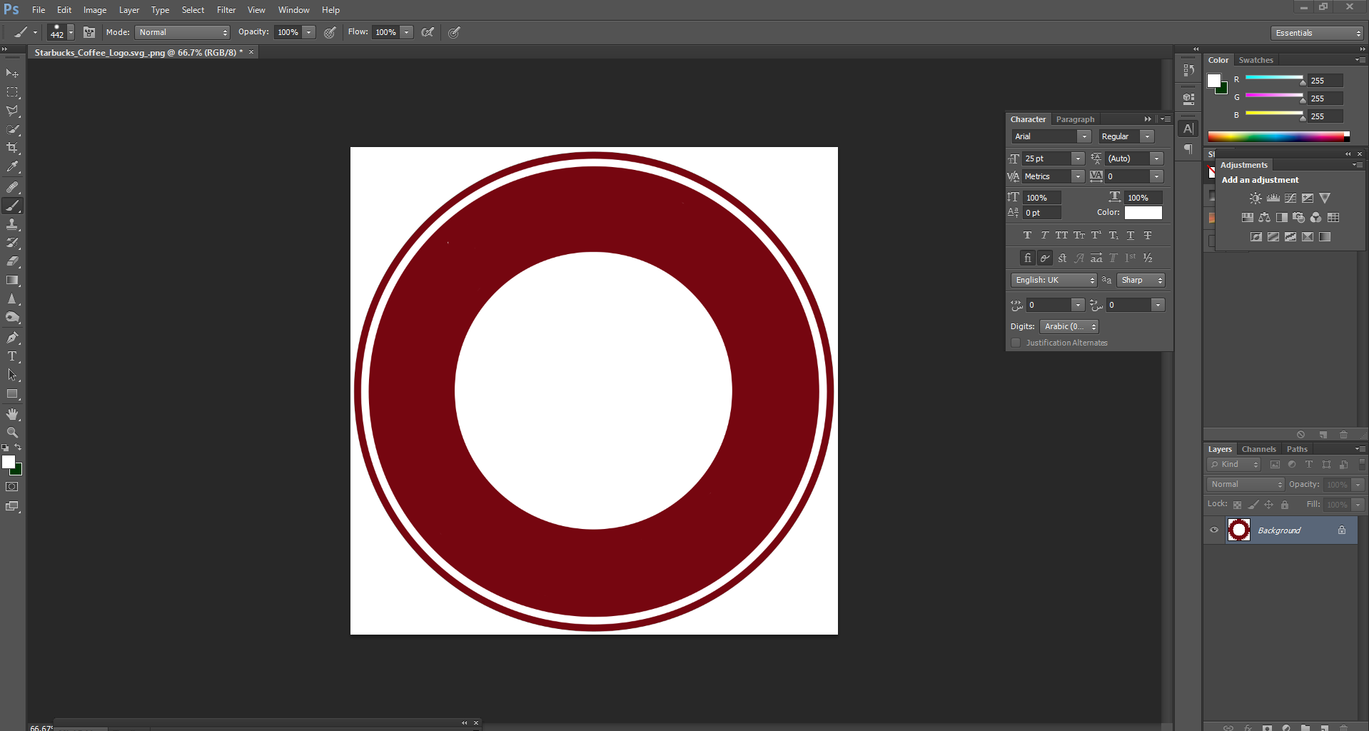This screenshot has width=1369, height=731.
Task: Open the Filter menu
Action: [226, 10]
